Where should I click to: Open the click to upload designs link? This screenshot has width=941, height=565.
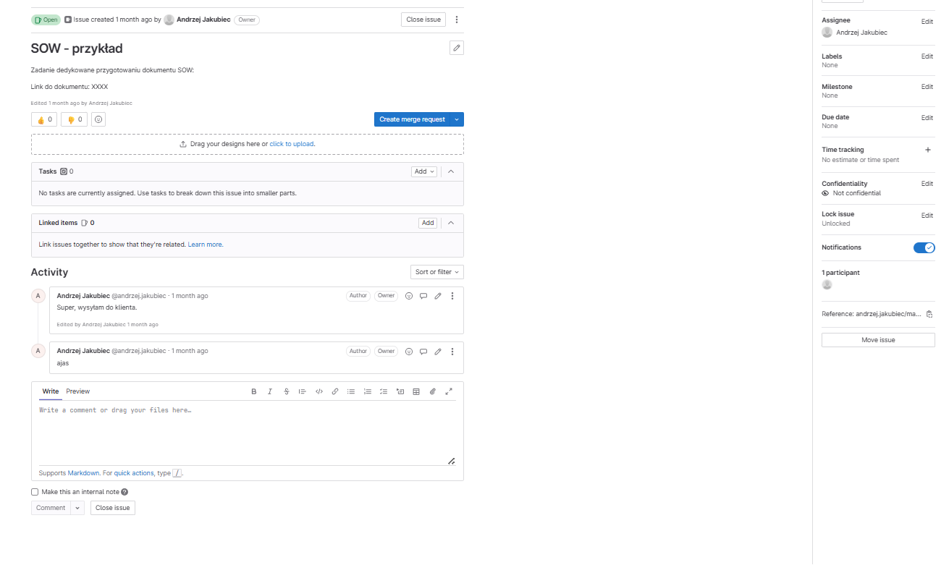[x=292, y=144]
